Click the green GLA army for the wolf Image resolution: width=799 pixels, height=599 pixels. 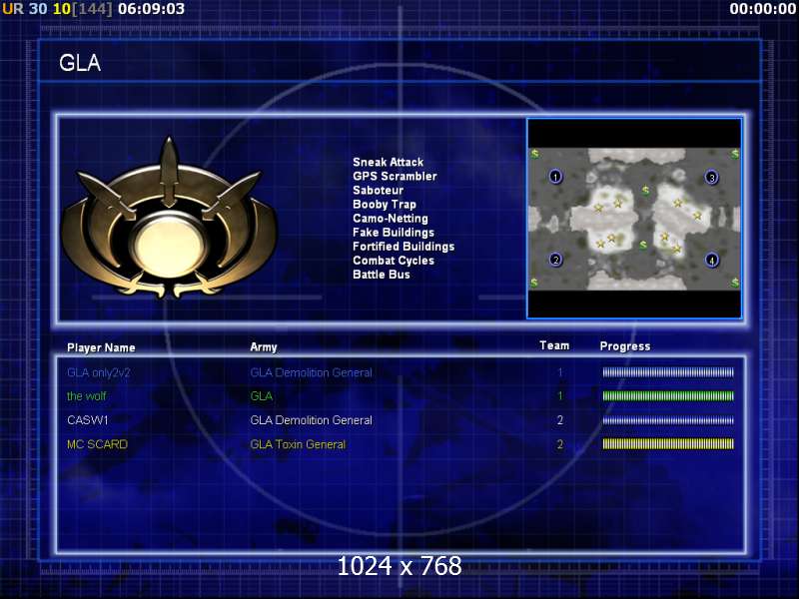pyautogui.click(x=262, y=396)
